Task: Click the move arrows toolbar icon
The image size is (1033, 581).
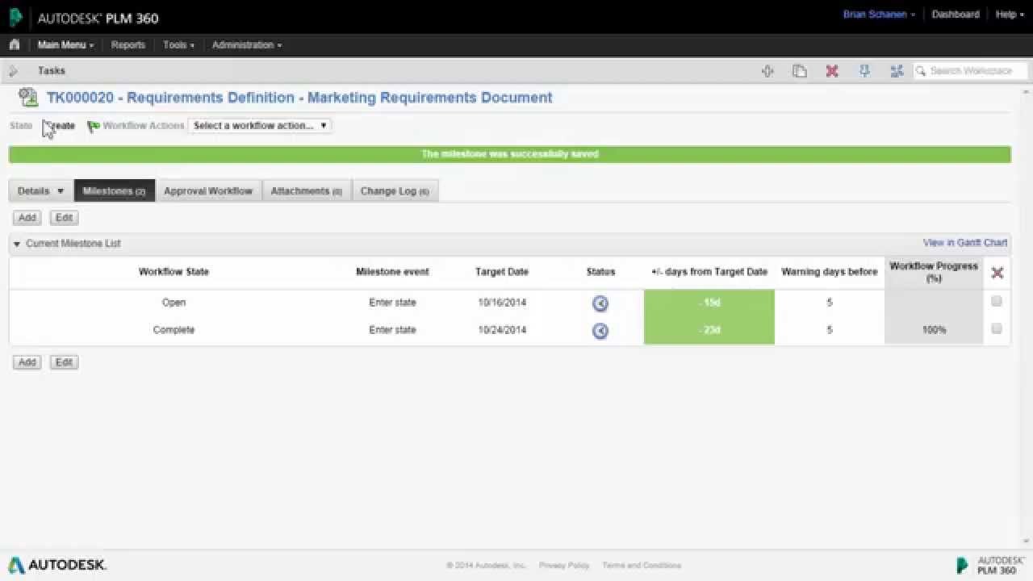Action: 767,71
